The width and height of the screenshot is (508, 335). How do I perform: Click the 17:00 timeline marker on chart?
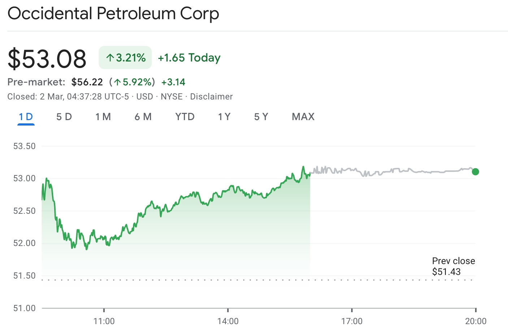click(352, 321)
